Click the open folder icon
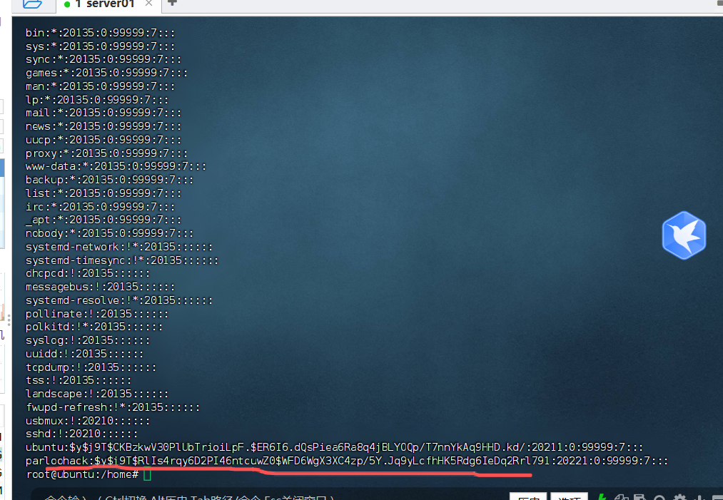 (31, 4)
